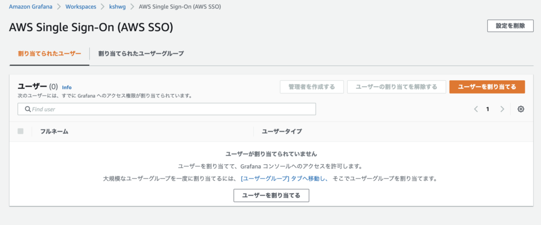Screen dimensions: 541x225
Task: Click the ユーザーの割り当てを解除する button
Action: [x=396, y=87]
